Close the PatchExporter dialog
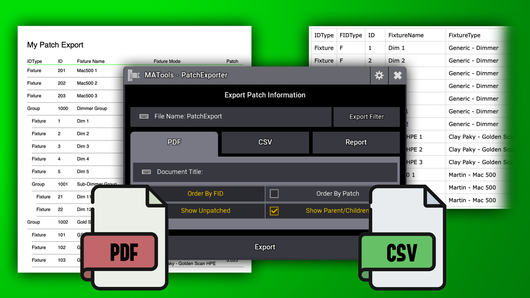Image resolution: width=530 pixels, height=298 pixels. (x=397, y=75)
